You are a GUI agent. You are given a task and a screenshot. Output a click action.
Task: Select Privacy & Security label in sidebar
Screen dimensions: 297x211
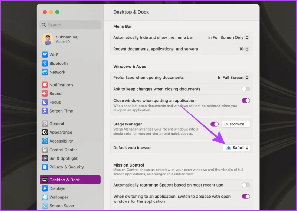(x=66, y=167)
